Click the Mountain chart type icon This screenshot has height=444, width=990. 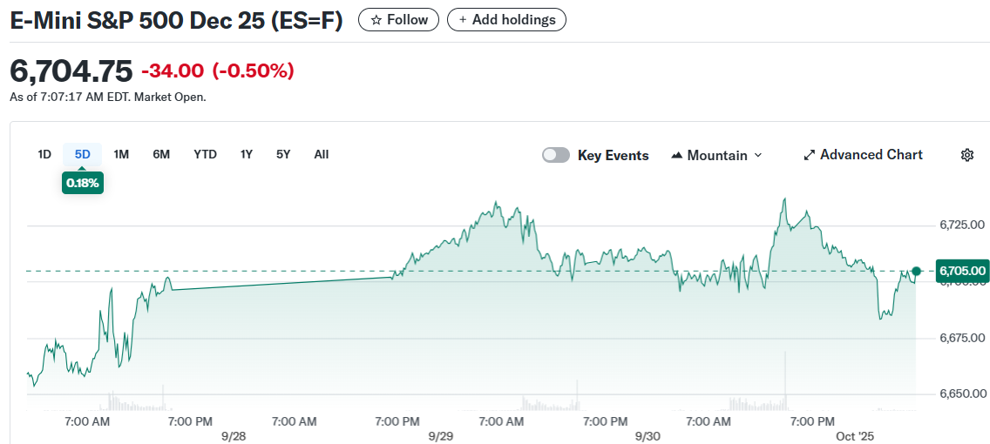click(676, 155)
